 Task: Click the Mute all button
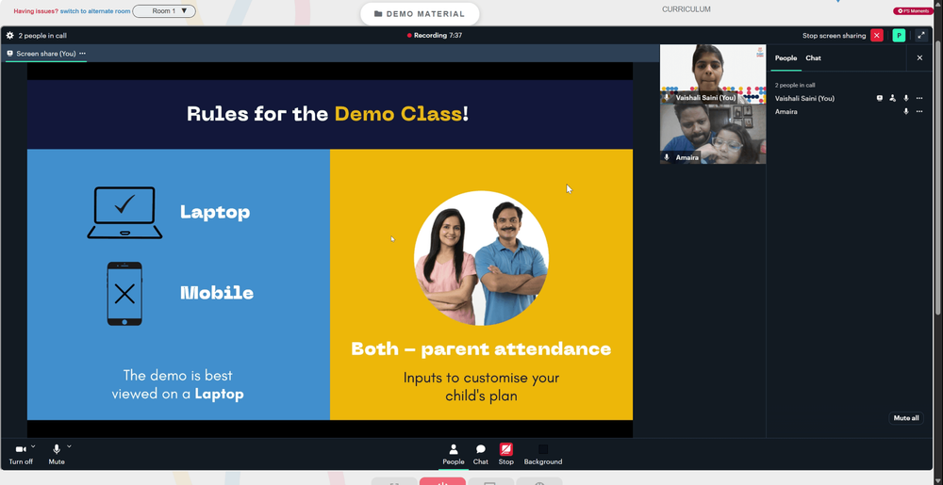click(905, 418)
